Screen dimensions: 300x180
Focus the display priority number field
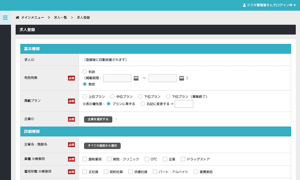(184, 104)
